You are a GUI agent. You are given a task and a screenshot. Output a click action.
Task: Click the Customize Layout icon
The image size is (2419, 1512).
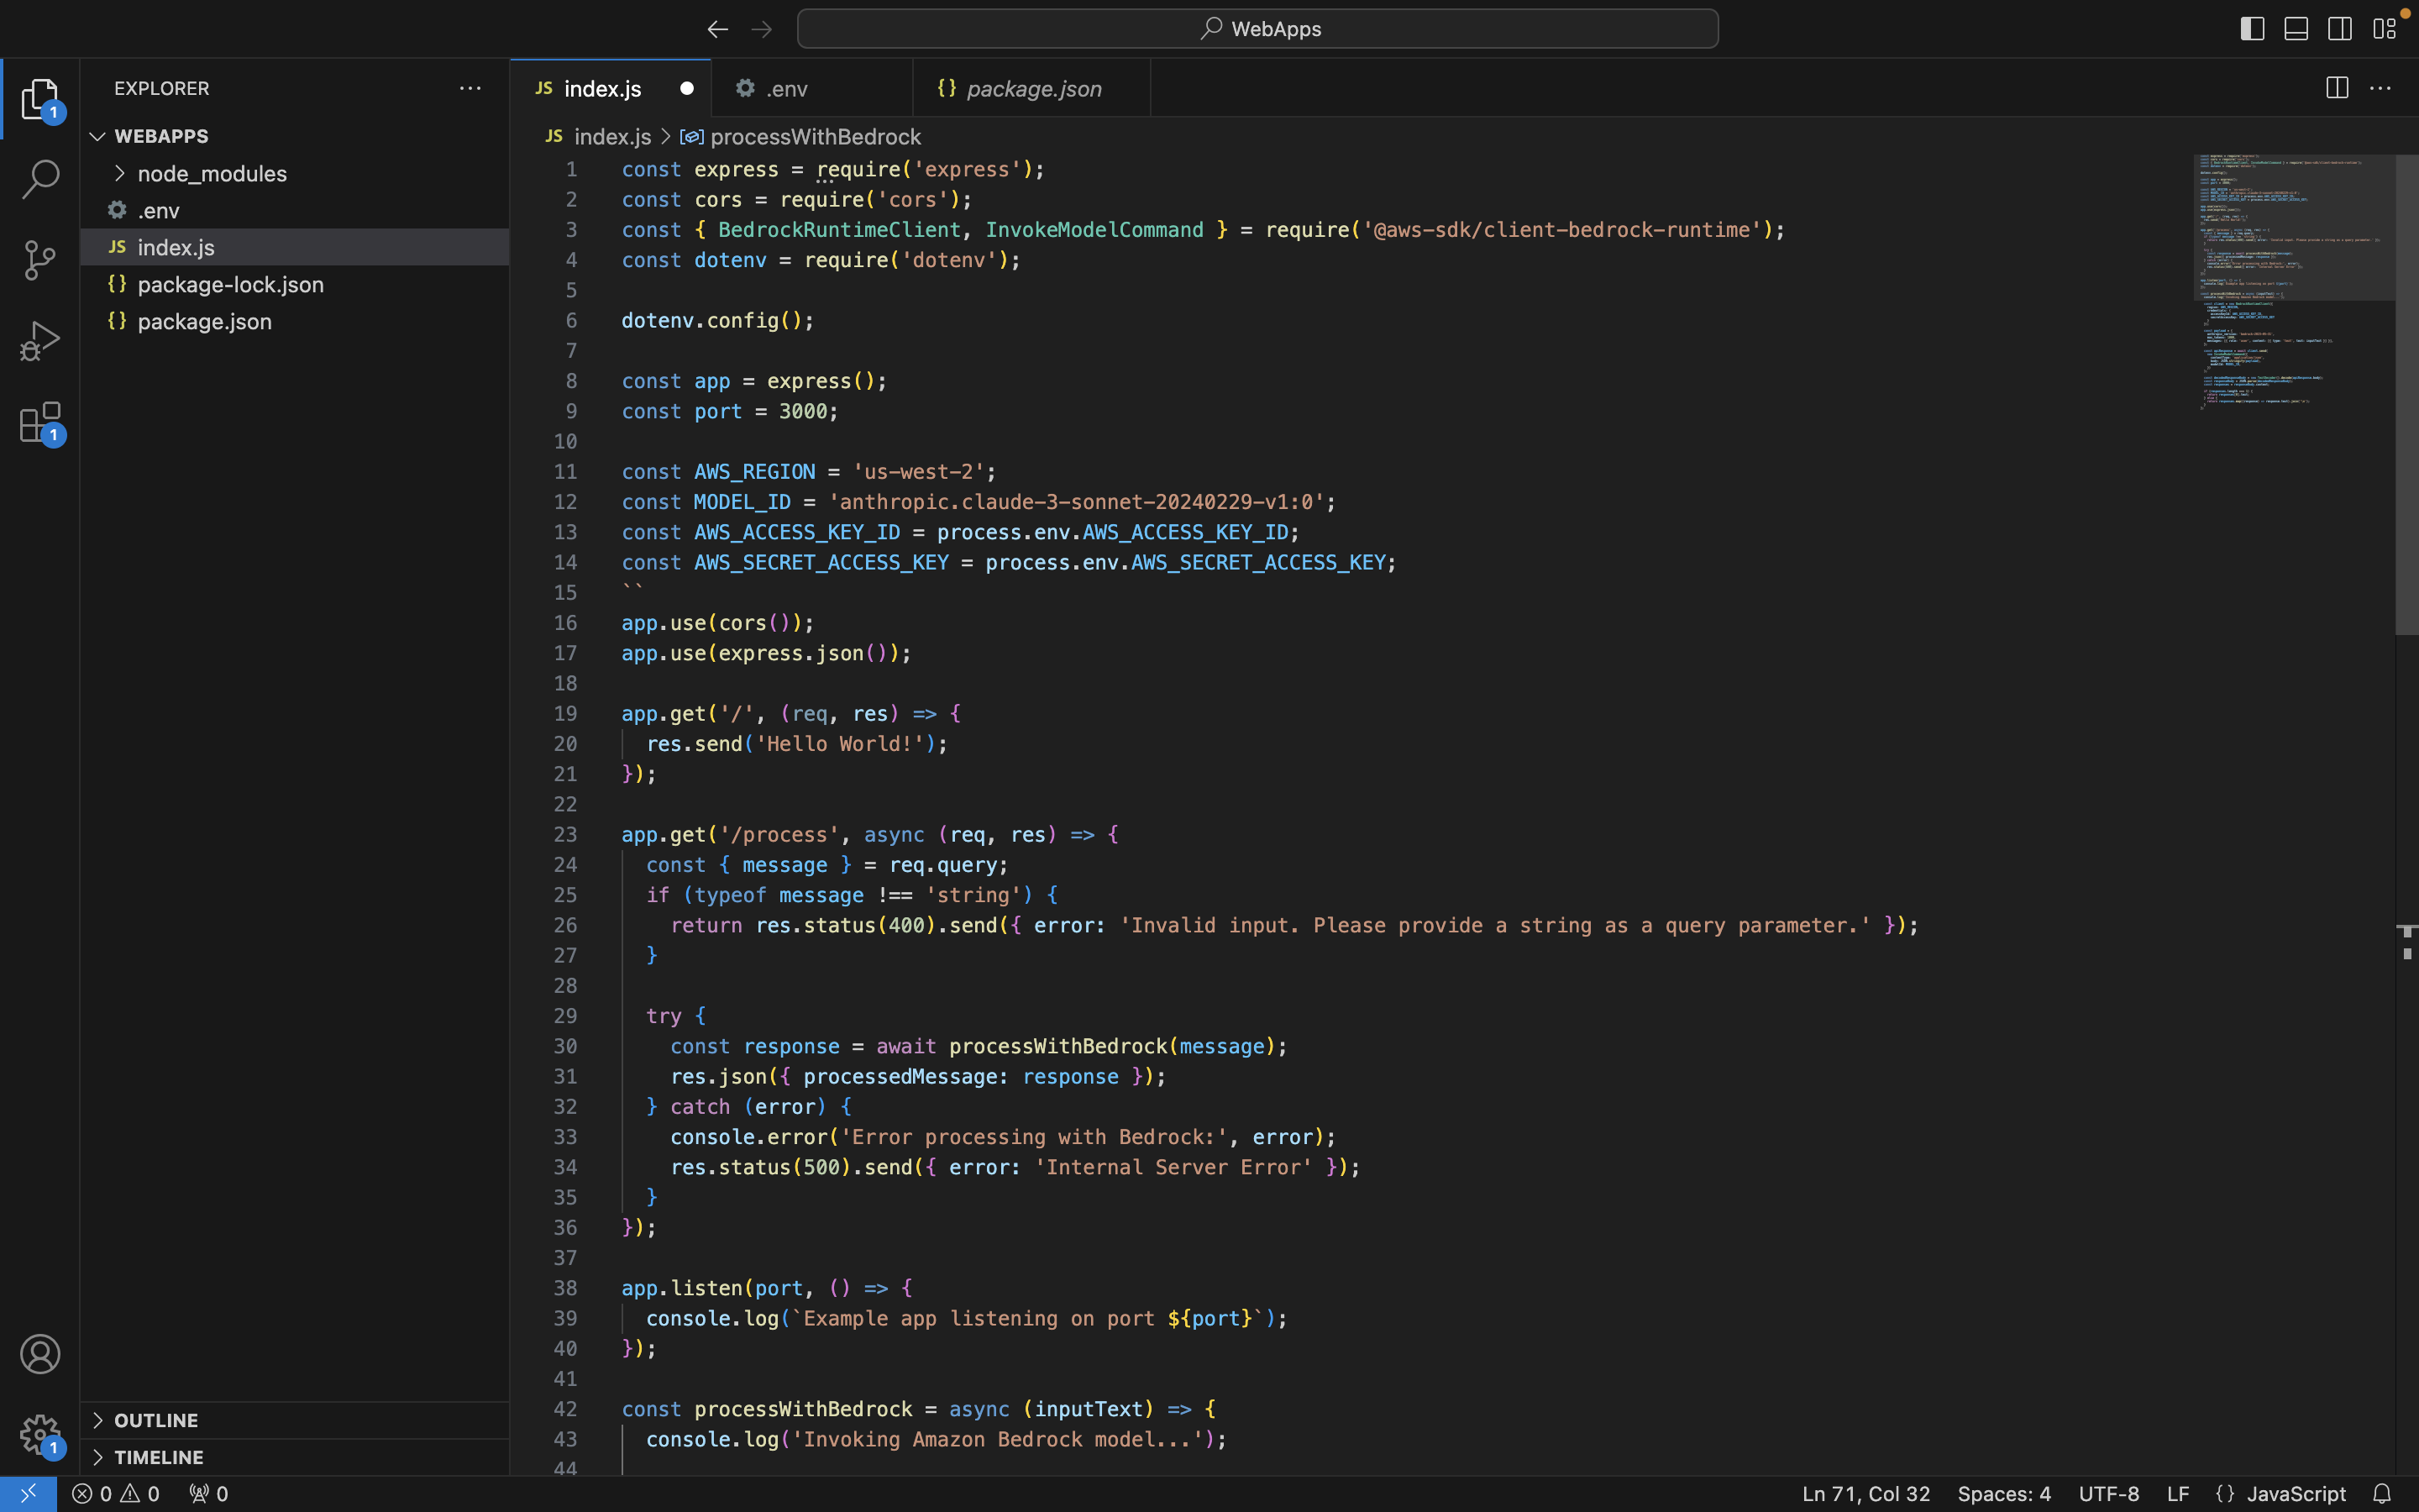click(x=2385, y=29)
